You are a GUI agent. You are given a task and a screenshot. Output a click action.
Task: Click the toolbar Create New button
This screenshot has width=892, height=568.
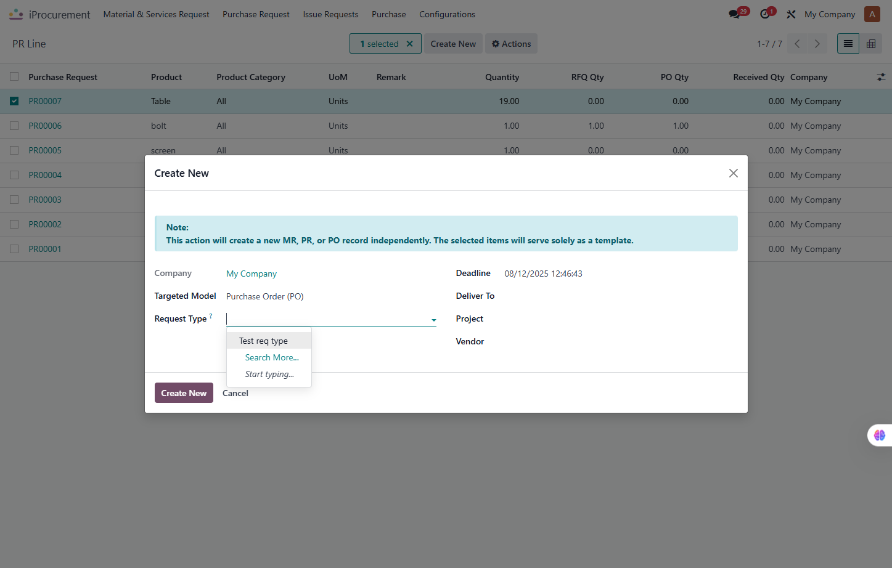453,44
